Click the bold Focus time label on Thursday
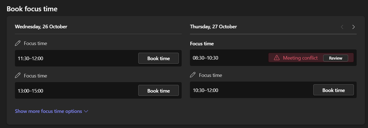 click(202, 43)
